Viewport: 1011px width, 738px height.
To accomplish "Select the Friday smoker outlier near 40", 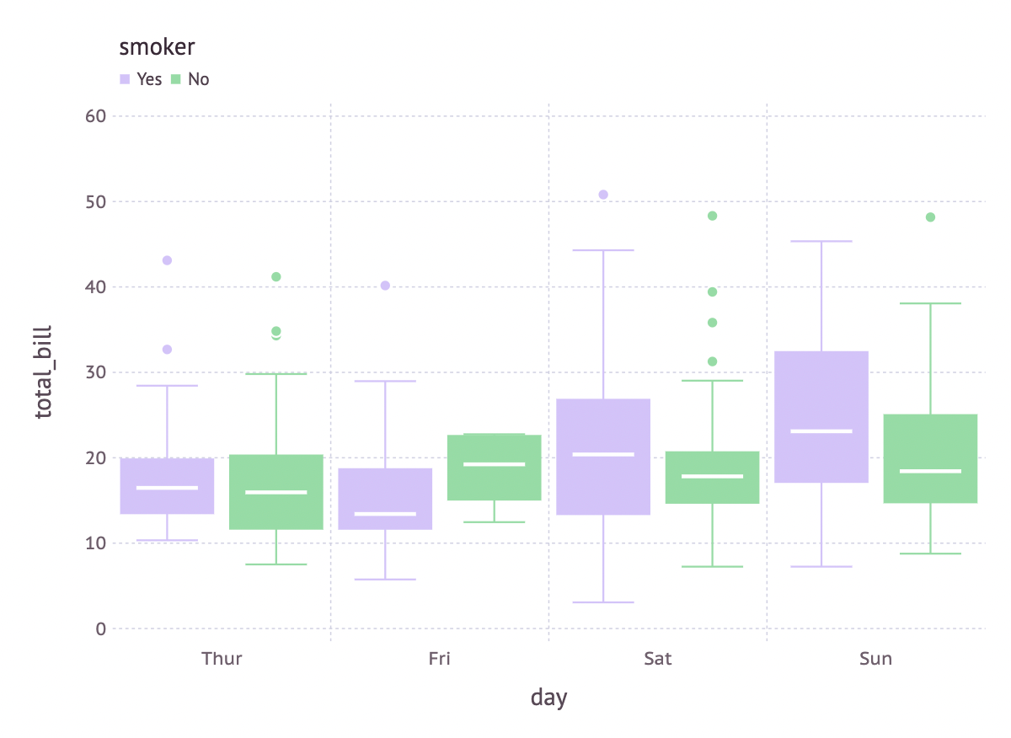I will click(385, 286).
